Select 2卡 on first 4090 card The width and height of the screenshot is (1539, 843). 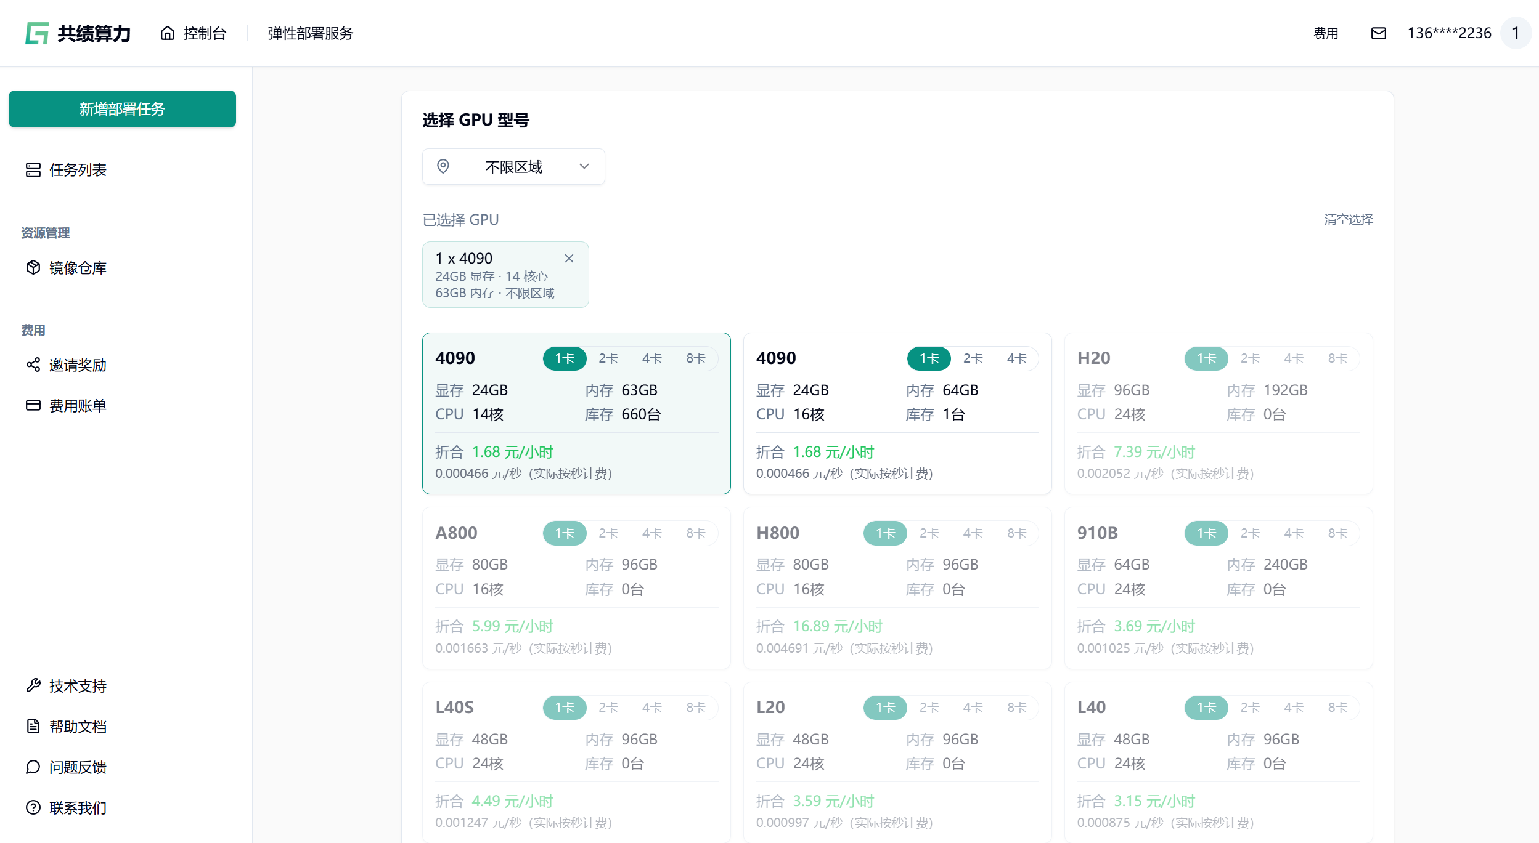coord(608,358)
